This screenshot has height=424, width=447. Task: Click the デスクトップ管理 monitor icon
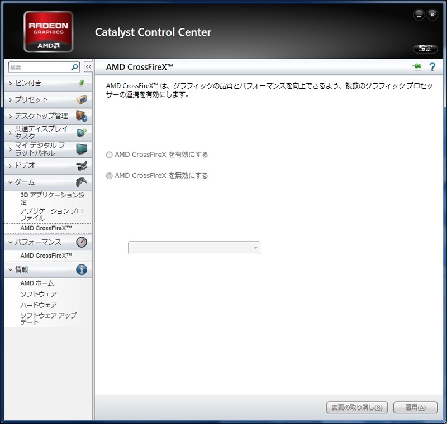[x=82, y=116]
